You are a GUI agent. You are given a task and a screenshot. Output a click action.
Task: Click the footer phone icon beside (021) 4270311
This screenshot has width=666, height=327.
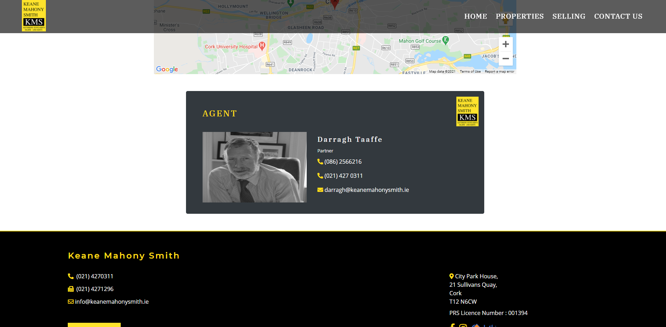point(71,276)
